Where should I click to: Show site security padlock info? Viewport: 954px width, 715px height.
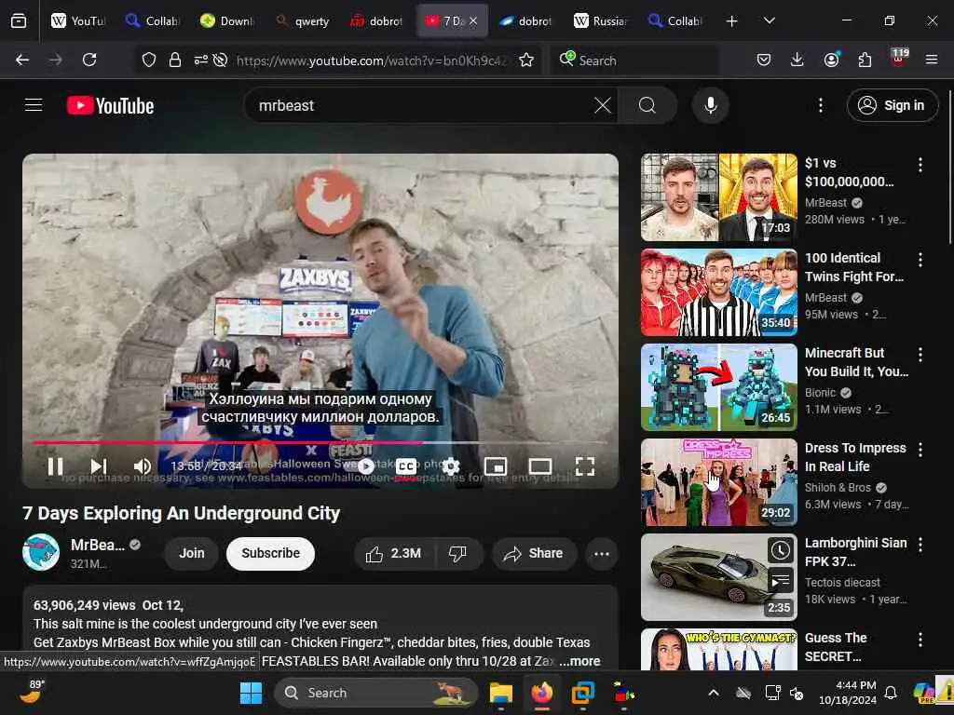pos(175,60)
